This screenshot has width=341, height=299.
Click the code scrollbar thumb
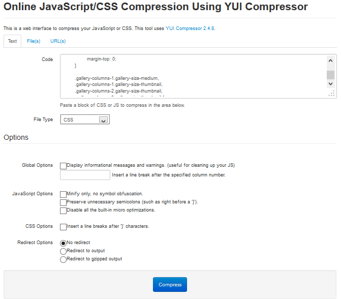330,75
